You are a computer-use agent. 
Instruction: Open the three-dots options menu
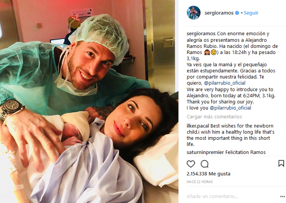[282, 196]
